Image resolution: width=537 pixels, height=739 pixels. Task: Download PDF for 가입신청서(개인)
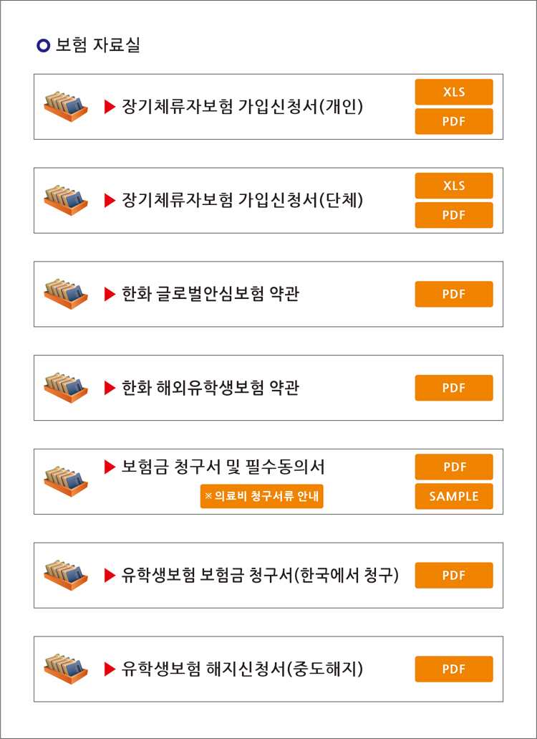coord(454,122)
